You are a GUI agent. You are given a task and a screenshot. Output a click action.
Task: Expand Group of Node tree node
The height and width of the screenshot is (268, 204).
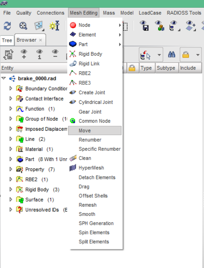click(11, 119)
